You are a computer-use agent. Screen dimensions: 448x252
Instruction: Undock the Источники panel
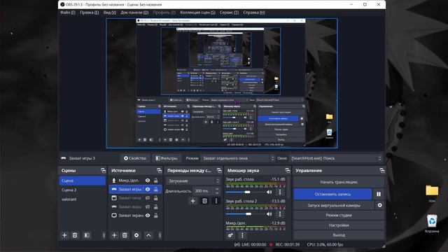tap(159, 171)
